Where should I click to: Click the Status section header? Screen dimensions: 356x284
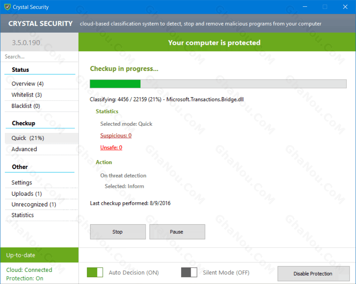click(x=20, y=69)
